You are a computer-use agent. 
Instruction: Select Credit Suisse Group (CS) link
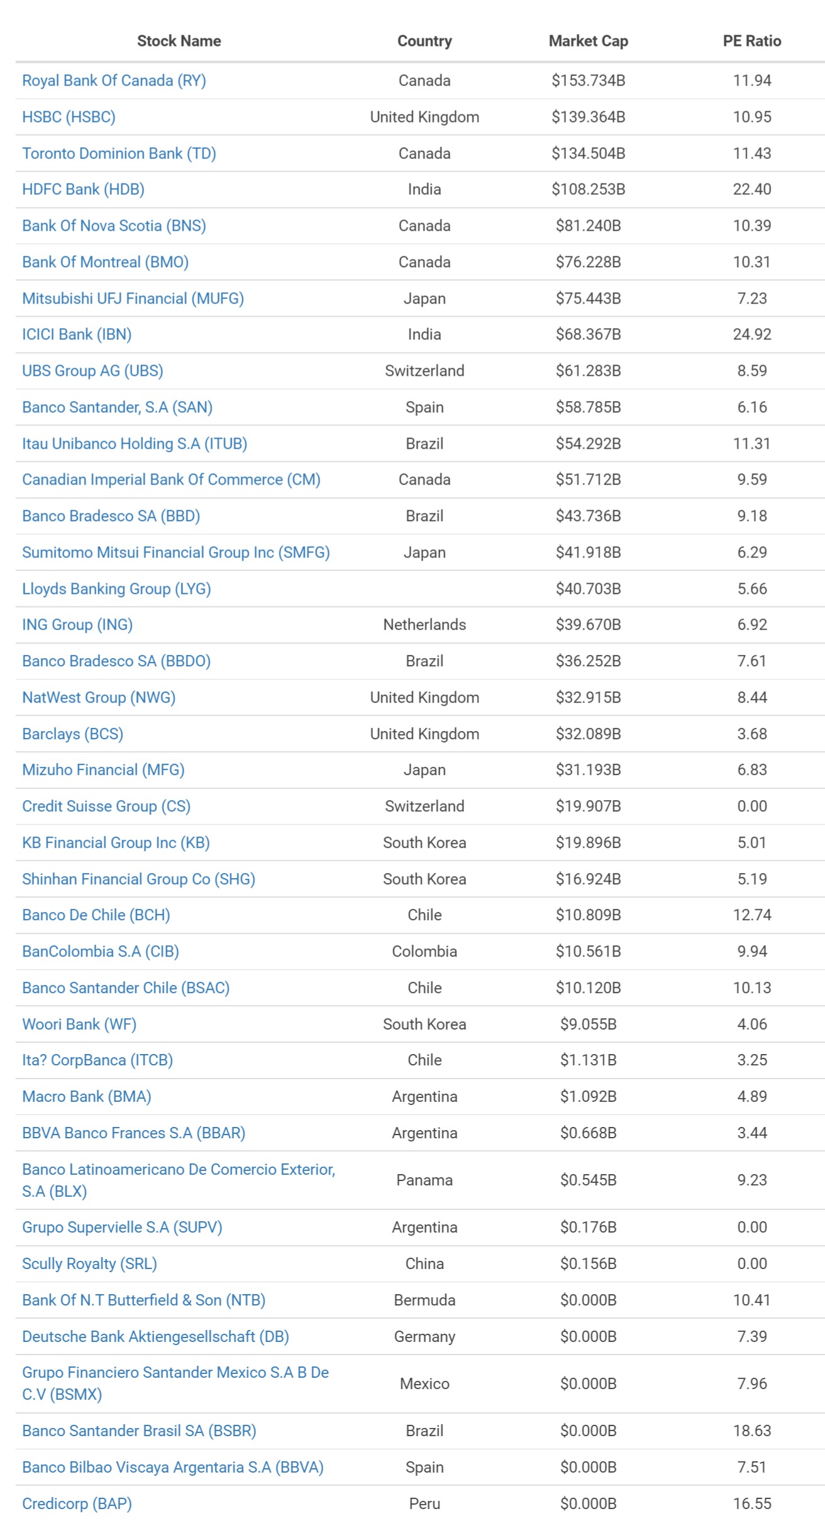(x=106, y=806)
